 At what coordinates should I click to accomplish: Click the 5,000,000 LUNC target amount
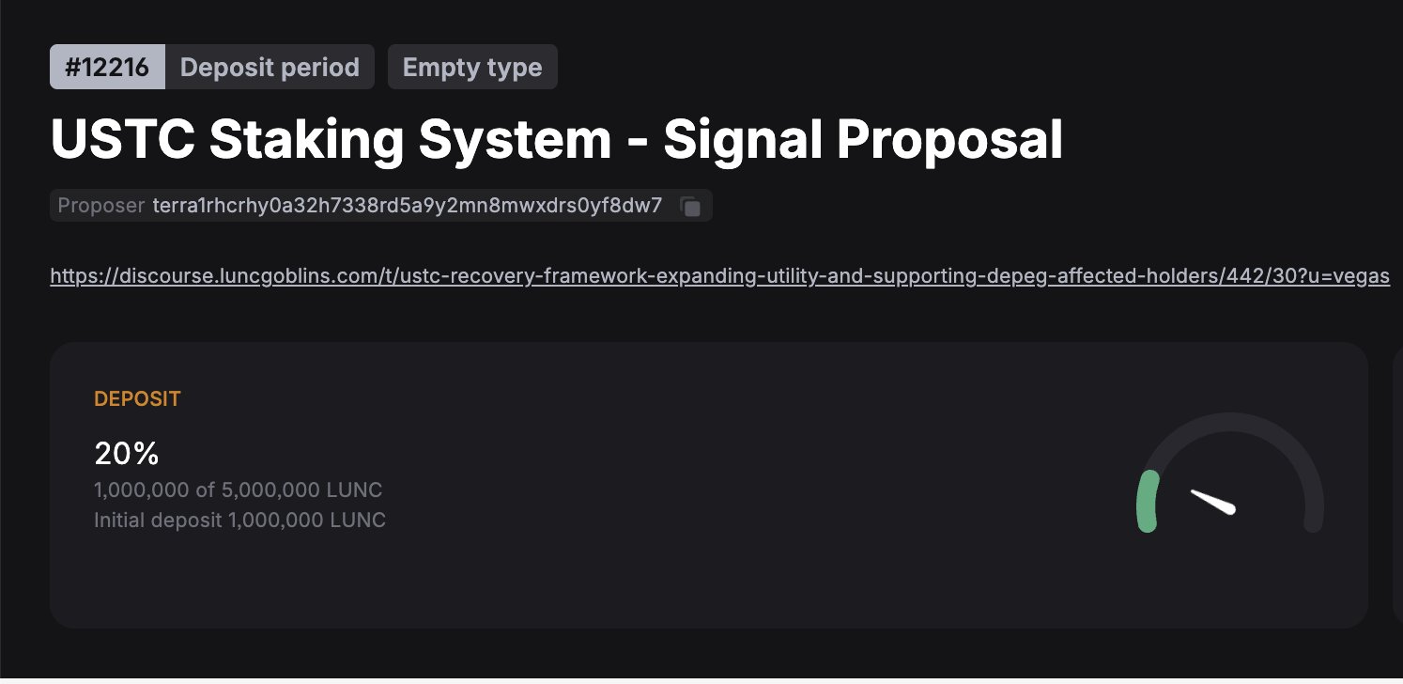(x=301, y=490)
